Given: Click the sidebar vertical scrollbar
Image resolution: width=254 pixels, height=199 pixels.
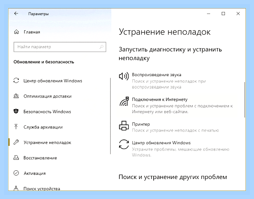Looking at the screenshot, I should (x=110, y=116).
